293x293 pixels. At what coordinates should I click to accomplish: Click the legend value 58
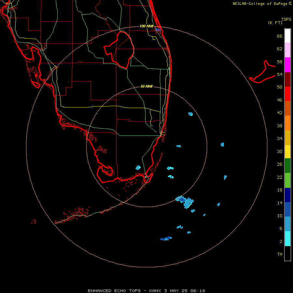coord(280,62)
